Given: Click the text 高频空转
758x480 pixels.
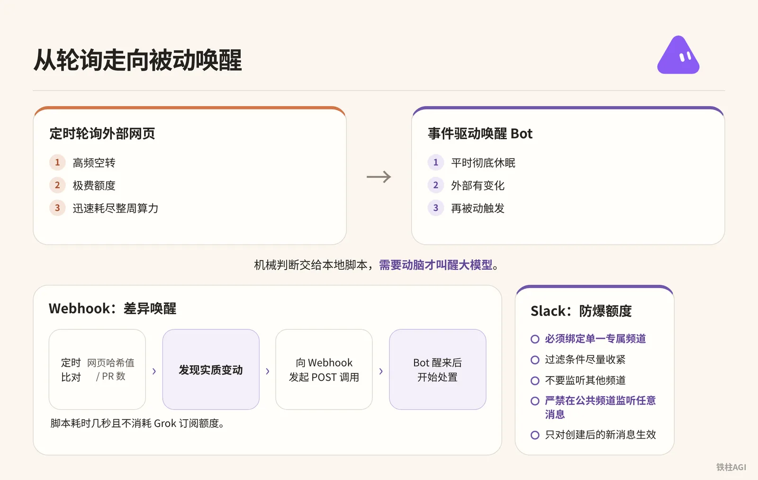Looking at the screenshot, I should coord(94,163).
